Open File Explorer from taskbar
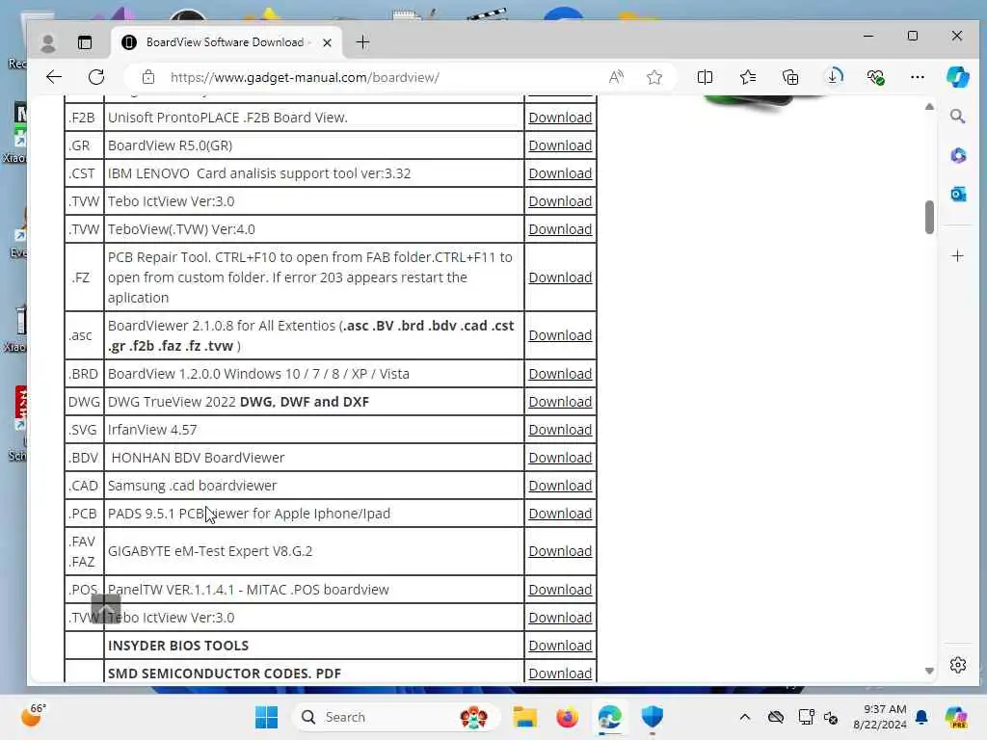The height and width of the screenshot is (740, 987). click(x=524, y=717)
